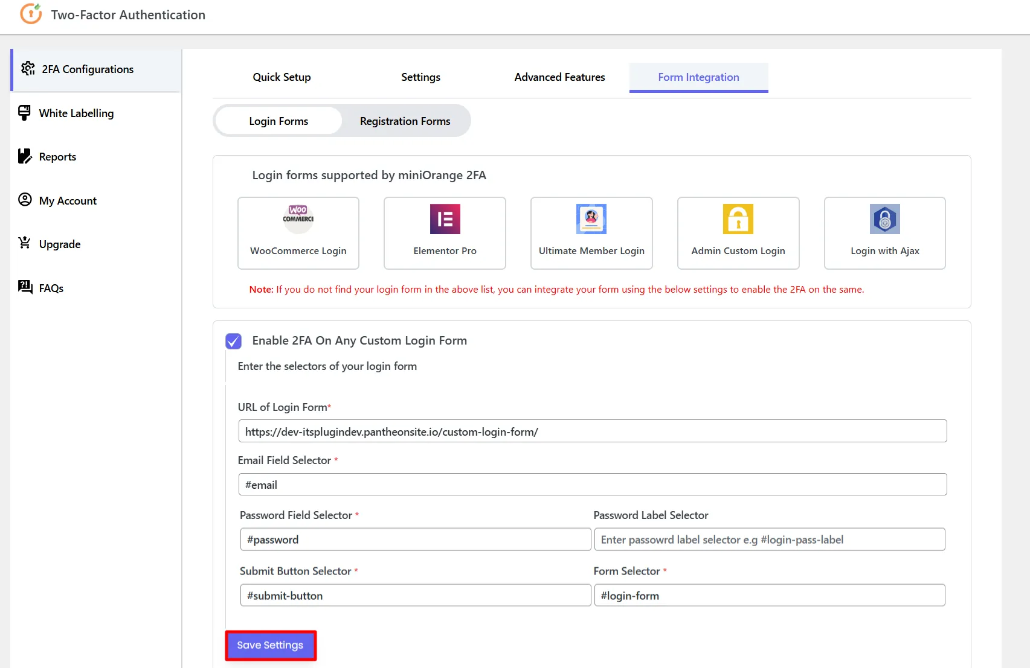Focus the Password Label Selector input

point(769,539)
